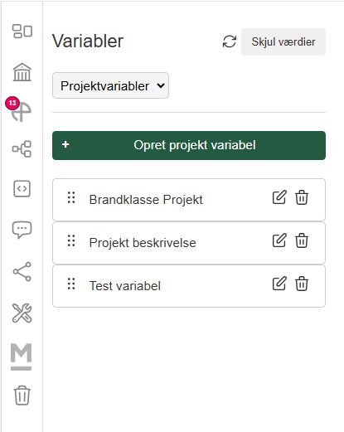
Task: Delete the Brandklasse Projekt variable
Action: pyautogui.click(x=302, y=197)
